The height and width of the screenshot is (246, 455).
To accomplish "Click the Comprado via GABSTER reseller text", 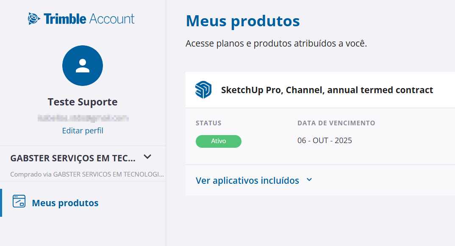I will (87, 174).
